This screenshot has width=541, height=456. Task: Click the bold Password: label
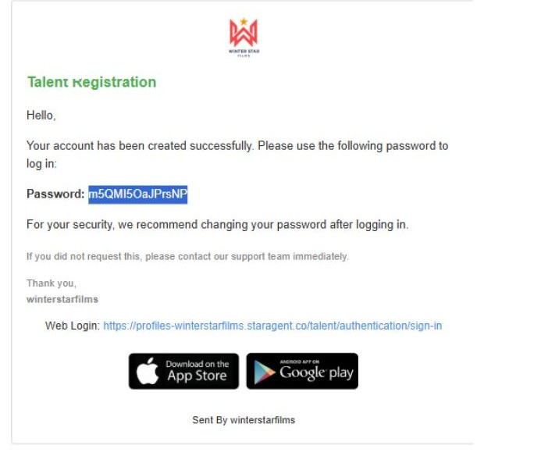[x=55, y=194]
